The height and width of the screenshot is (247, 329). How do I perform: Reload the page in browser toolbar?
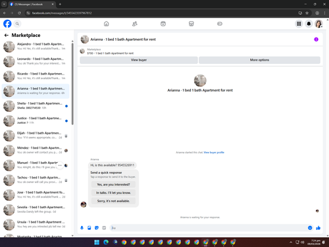coord(19,13)
